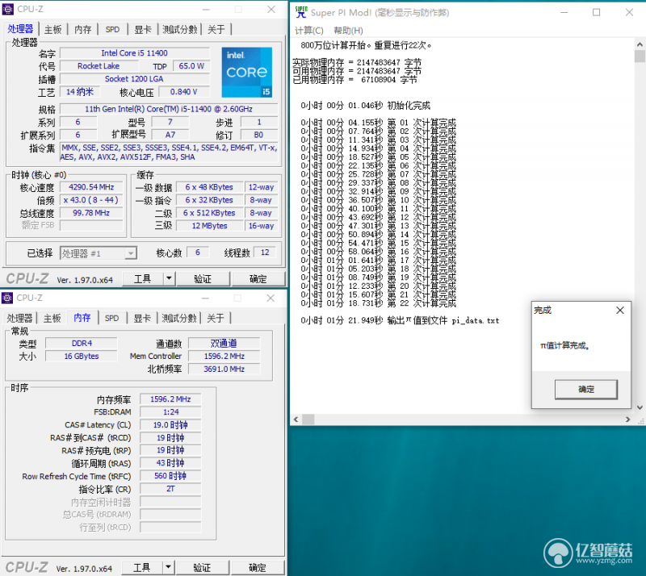Viewport: 646px width, 576px height.
Task: Click the 1:24 FSB:DRAM ratio value
Action: tap(170, 411)
